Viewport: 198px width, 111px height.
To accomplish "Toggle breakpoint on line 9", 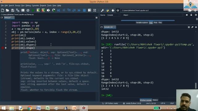I will [2, 48].
